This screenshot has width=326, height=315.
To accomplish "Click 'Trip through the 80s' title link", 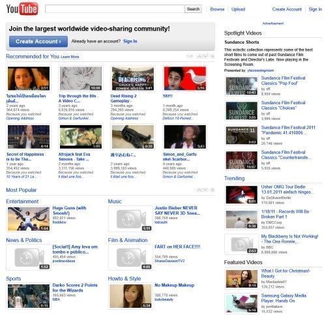I will 78,98.
